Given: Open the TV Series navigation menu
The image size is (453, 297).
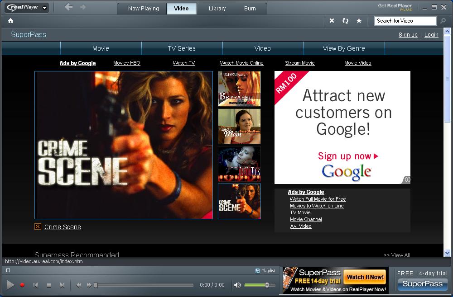Looking at the screenshot, I should coord(182,48).
